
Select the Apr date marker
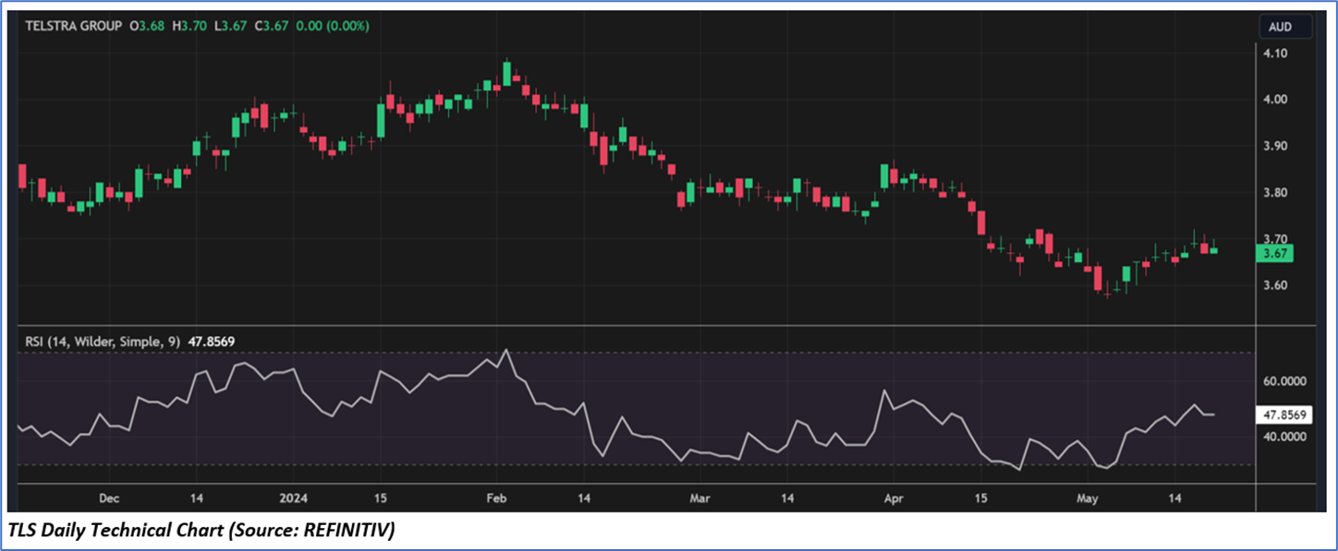click(893, 498)
